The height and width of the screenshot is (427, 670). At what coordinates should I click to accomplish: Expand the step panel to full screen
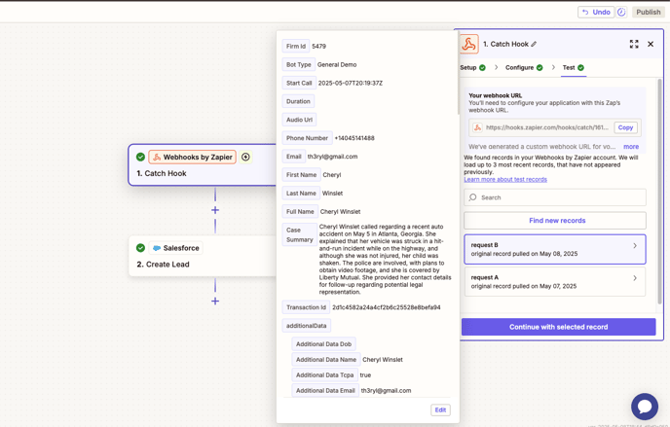[x=634, y=44]
